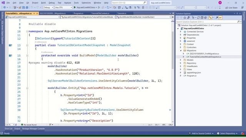This screenshot has height=138, width=246.
Task: Open the Debug configuration dropdown
Action: pyautogui.click(x=48, y=7)
